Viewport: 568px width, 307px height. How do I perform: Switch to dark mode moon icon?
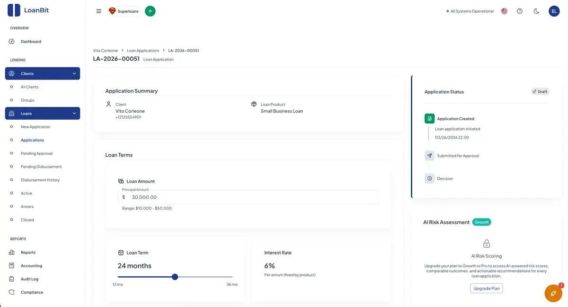536,11
